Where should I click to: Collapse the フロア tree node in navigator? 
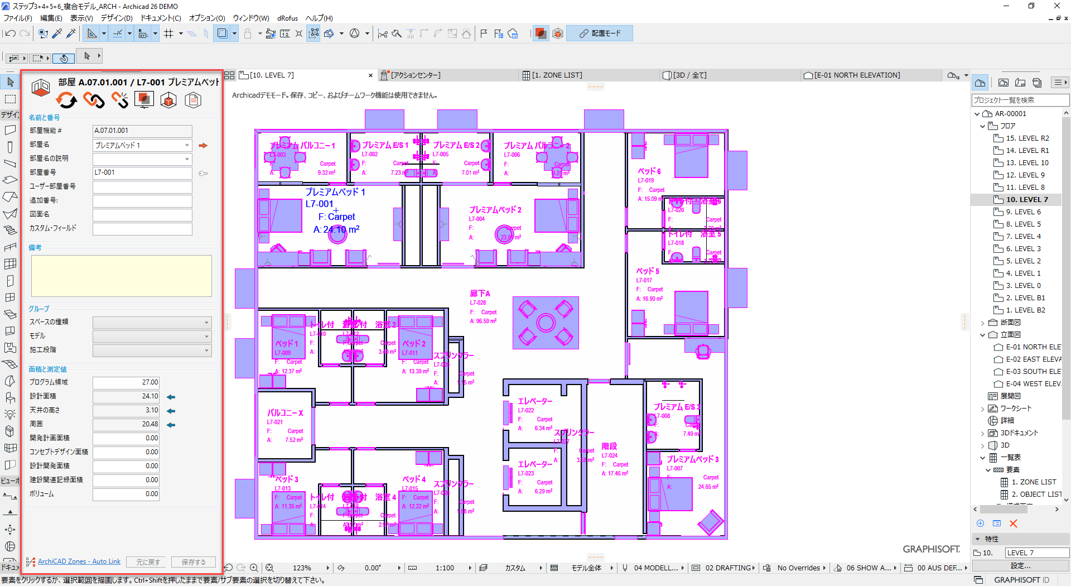coord(983,126)
